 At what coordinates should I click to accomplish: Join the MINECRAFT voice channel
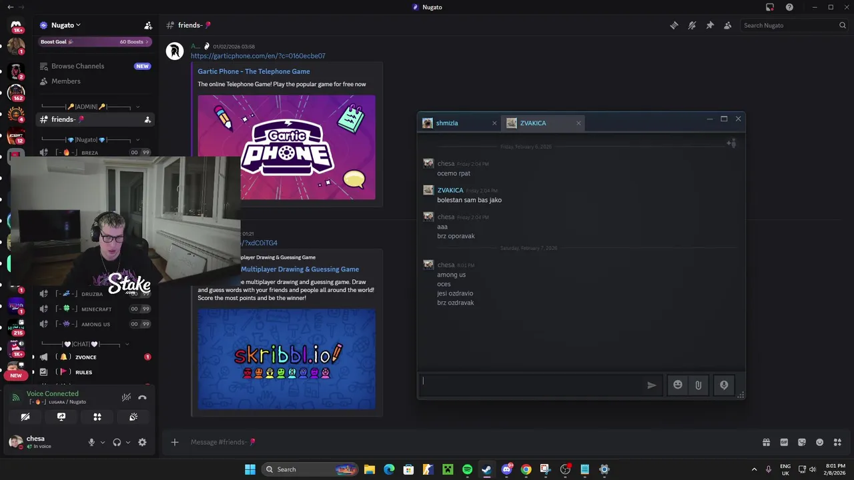(x=95, y=309)
